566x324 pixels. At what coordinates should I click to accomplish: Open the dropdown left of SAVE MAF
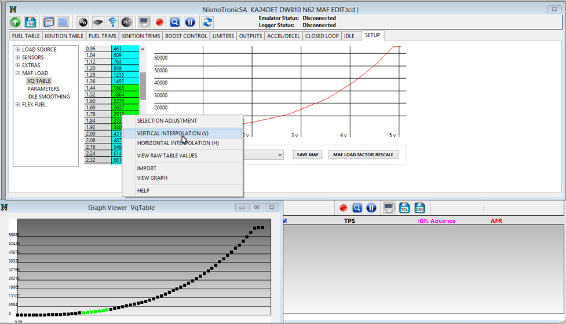pyautogui.click(x=280, y=154)
